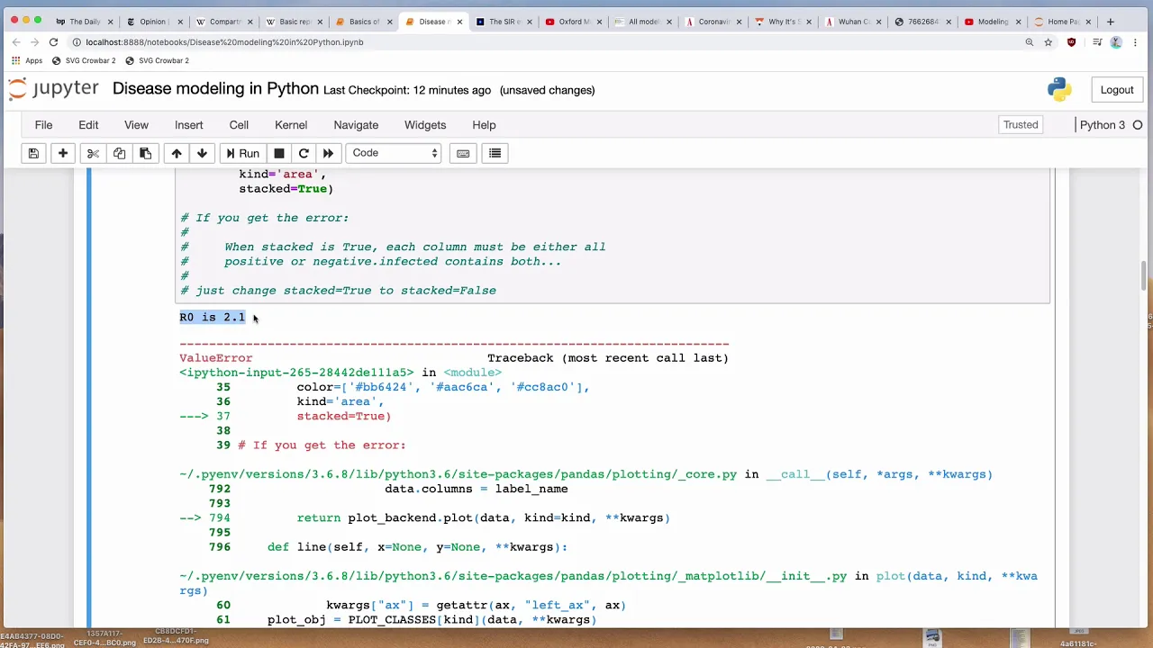Screen dimensions: 1153x648
Task: Open the browser zoom magnifier icon
Action: tap(1029, 41)
